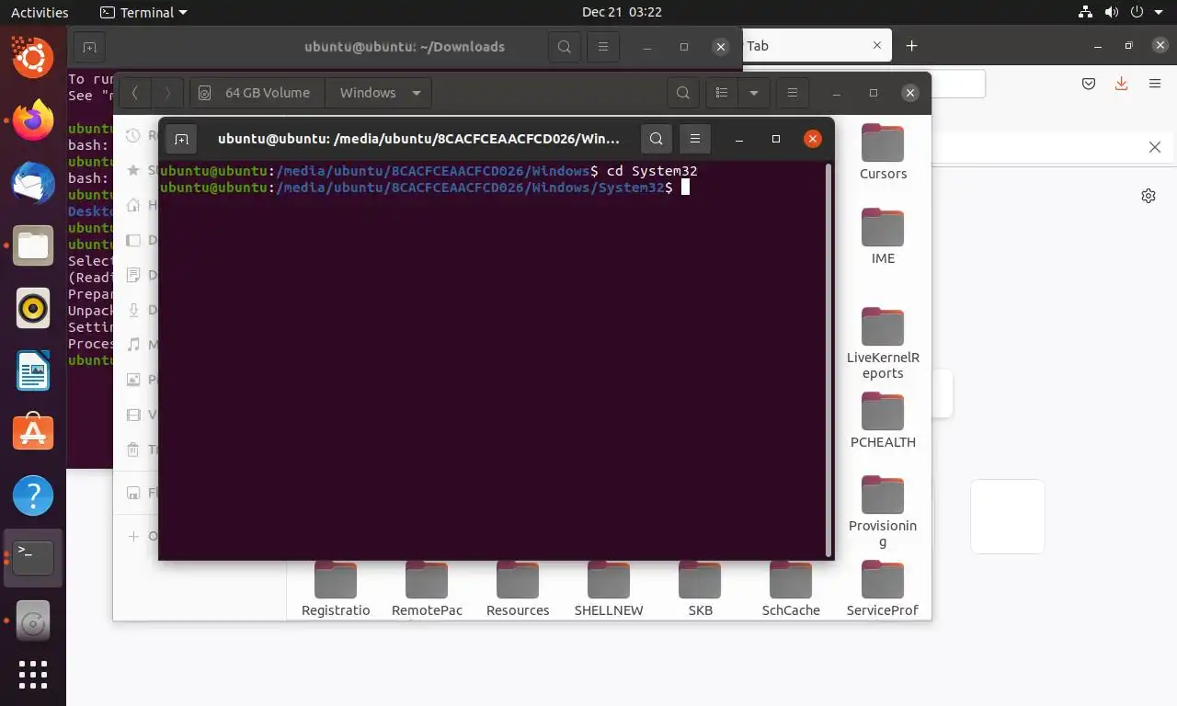Select 64 GB Volume path segment
Screen dimensions: 1177x706
pyautogui.click(x=257, y=93)
